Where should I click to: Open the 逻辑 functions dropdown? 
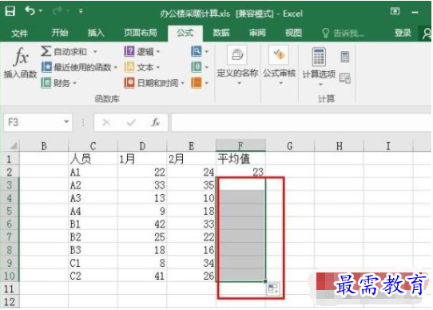pyautogui.click(x=142, y=51)
